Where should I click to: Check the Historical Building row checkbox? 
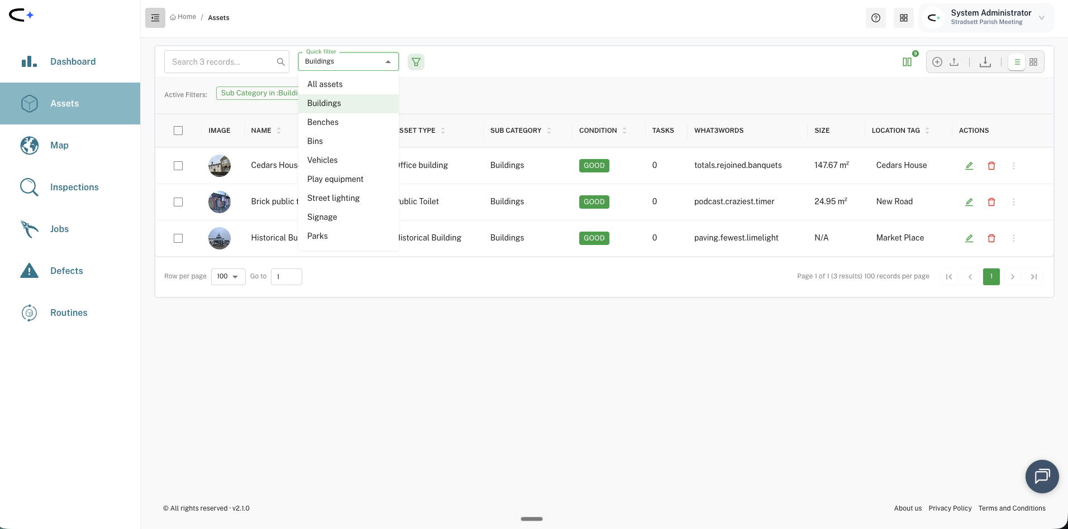[178, 238]
